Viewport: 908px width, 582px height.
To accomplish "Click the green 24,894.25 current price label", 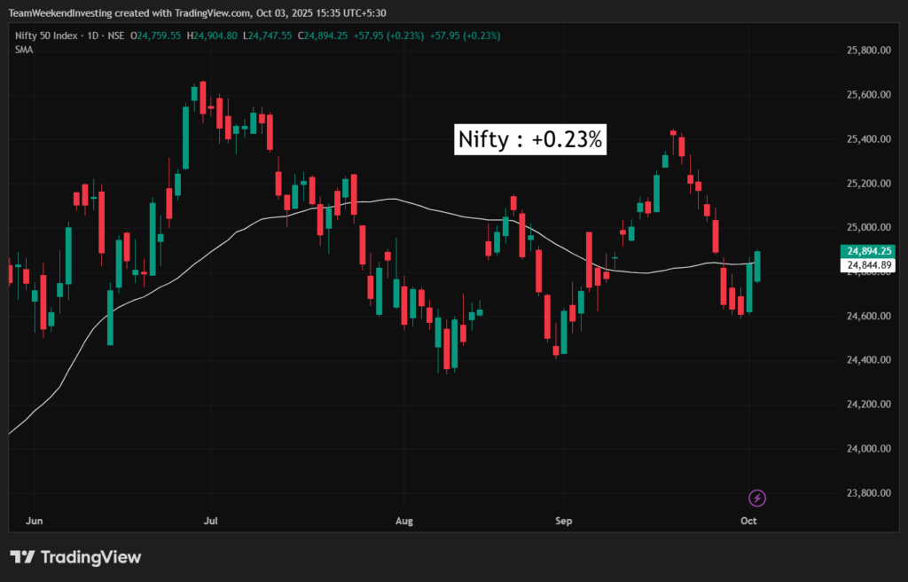I will 868,251.
